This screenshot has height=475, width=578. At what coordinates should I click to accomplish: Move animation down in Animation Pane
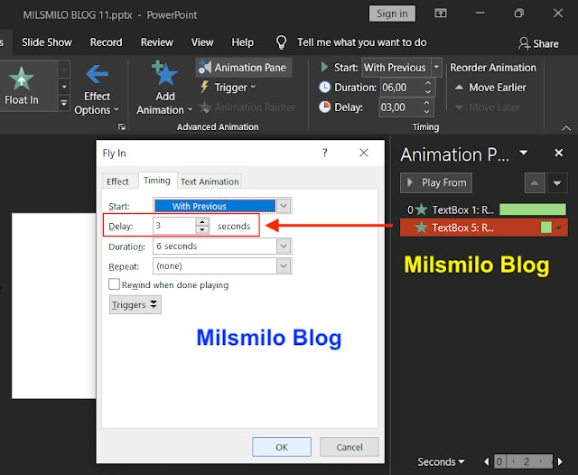(x=557, y=182)
